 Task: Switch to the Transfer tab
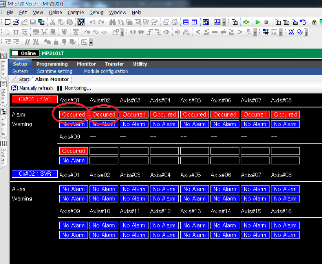tap(114, 64)
